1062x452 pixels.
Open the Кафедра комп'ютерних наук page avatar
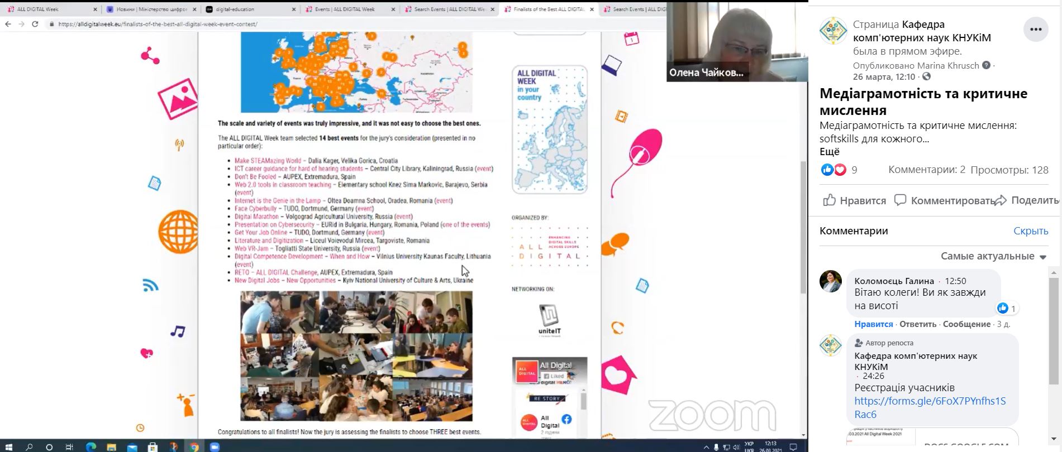(x=833, y=31)
